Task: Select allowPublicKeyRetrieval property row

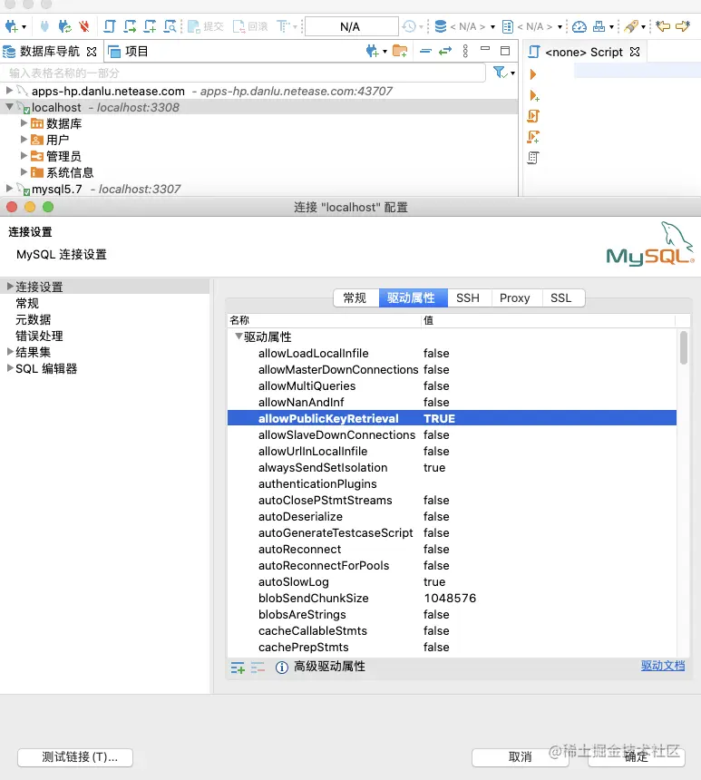Action: click(452, 418)
